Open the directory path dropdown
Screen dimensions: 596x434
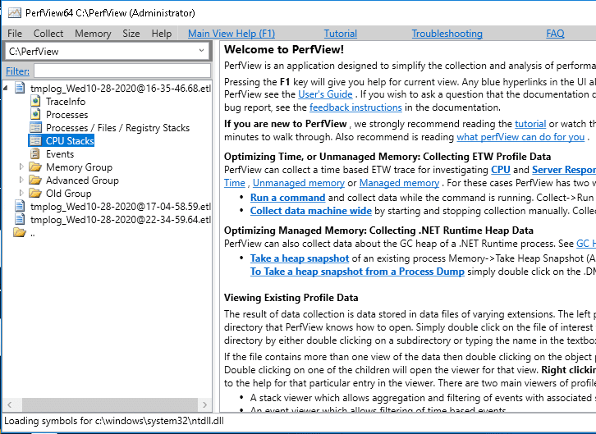coord(202,51)
